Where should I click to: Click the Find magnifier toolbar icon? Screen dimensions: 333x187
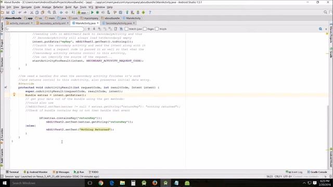(x=49, y=12)
